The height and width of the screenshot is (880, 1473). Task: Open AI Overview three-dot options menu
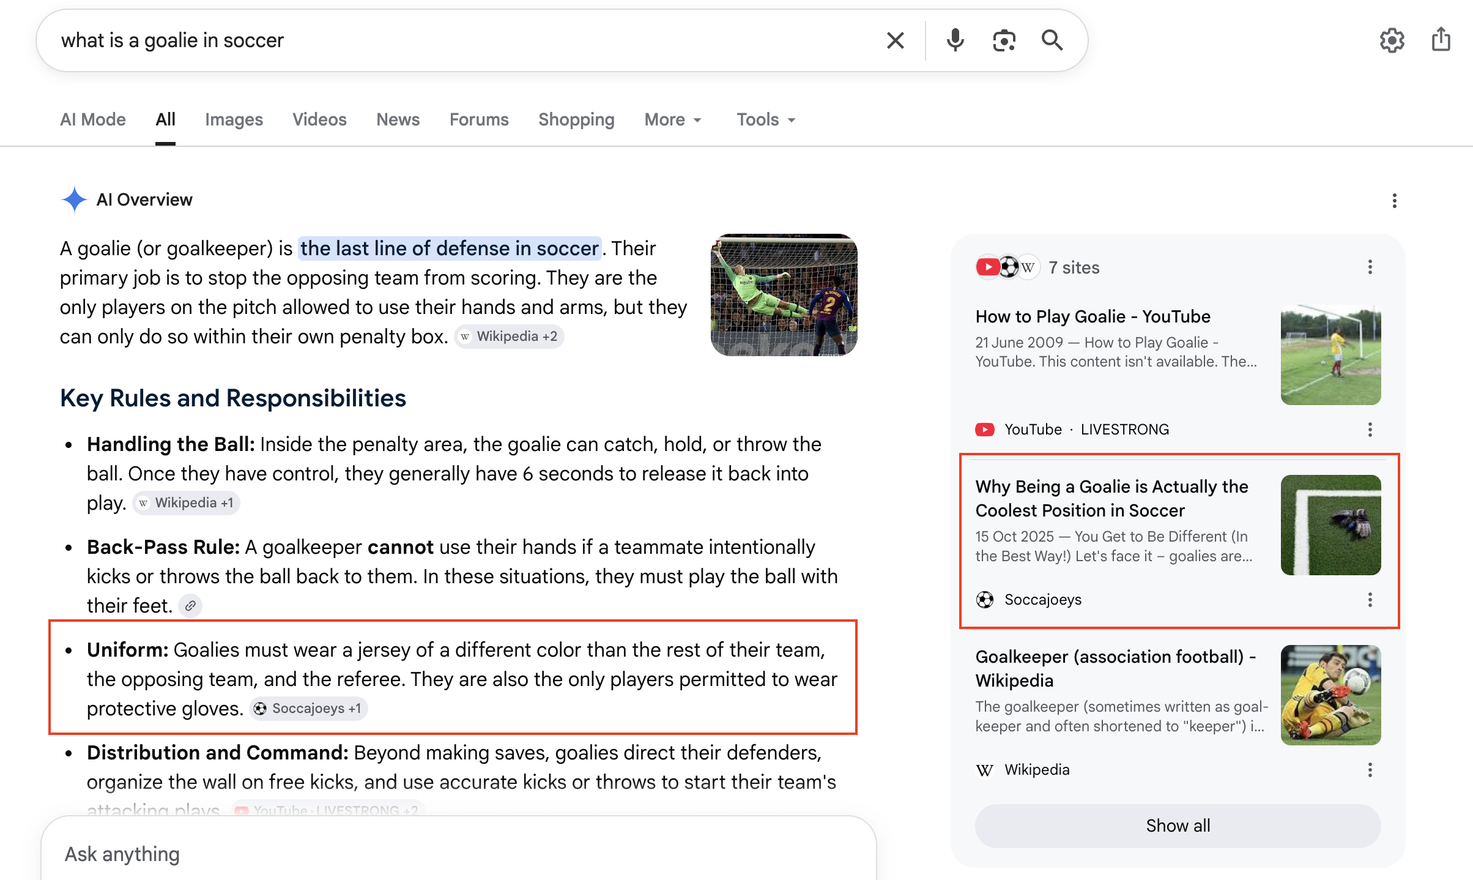[1394, 201]
